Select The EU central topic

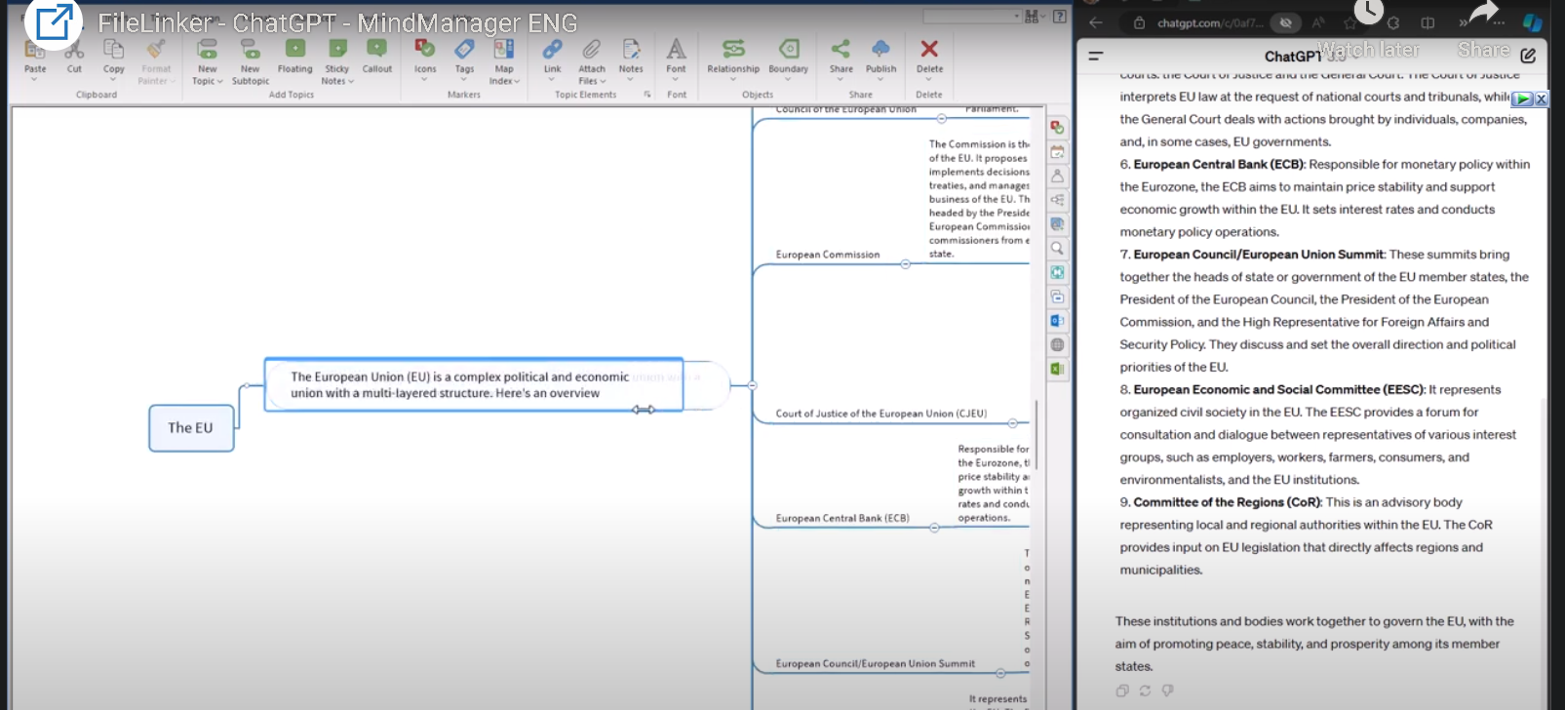(191, 428)
